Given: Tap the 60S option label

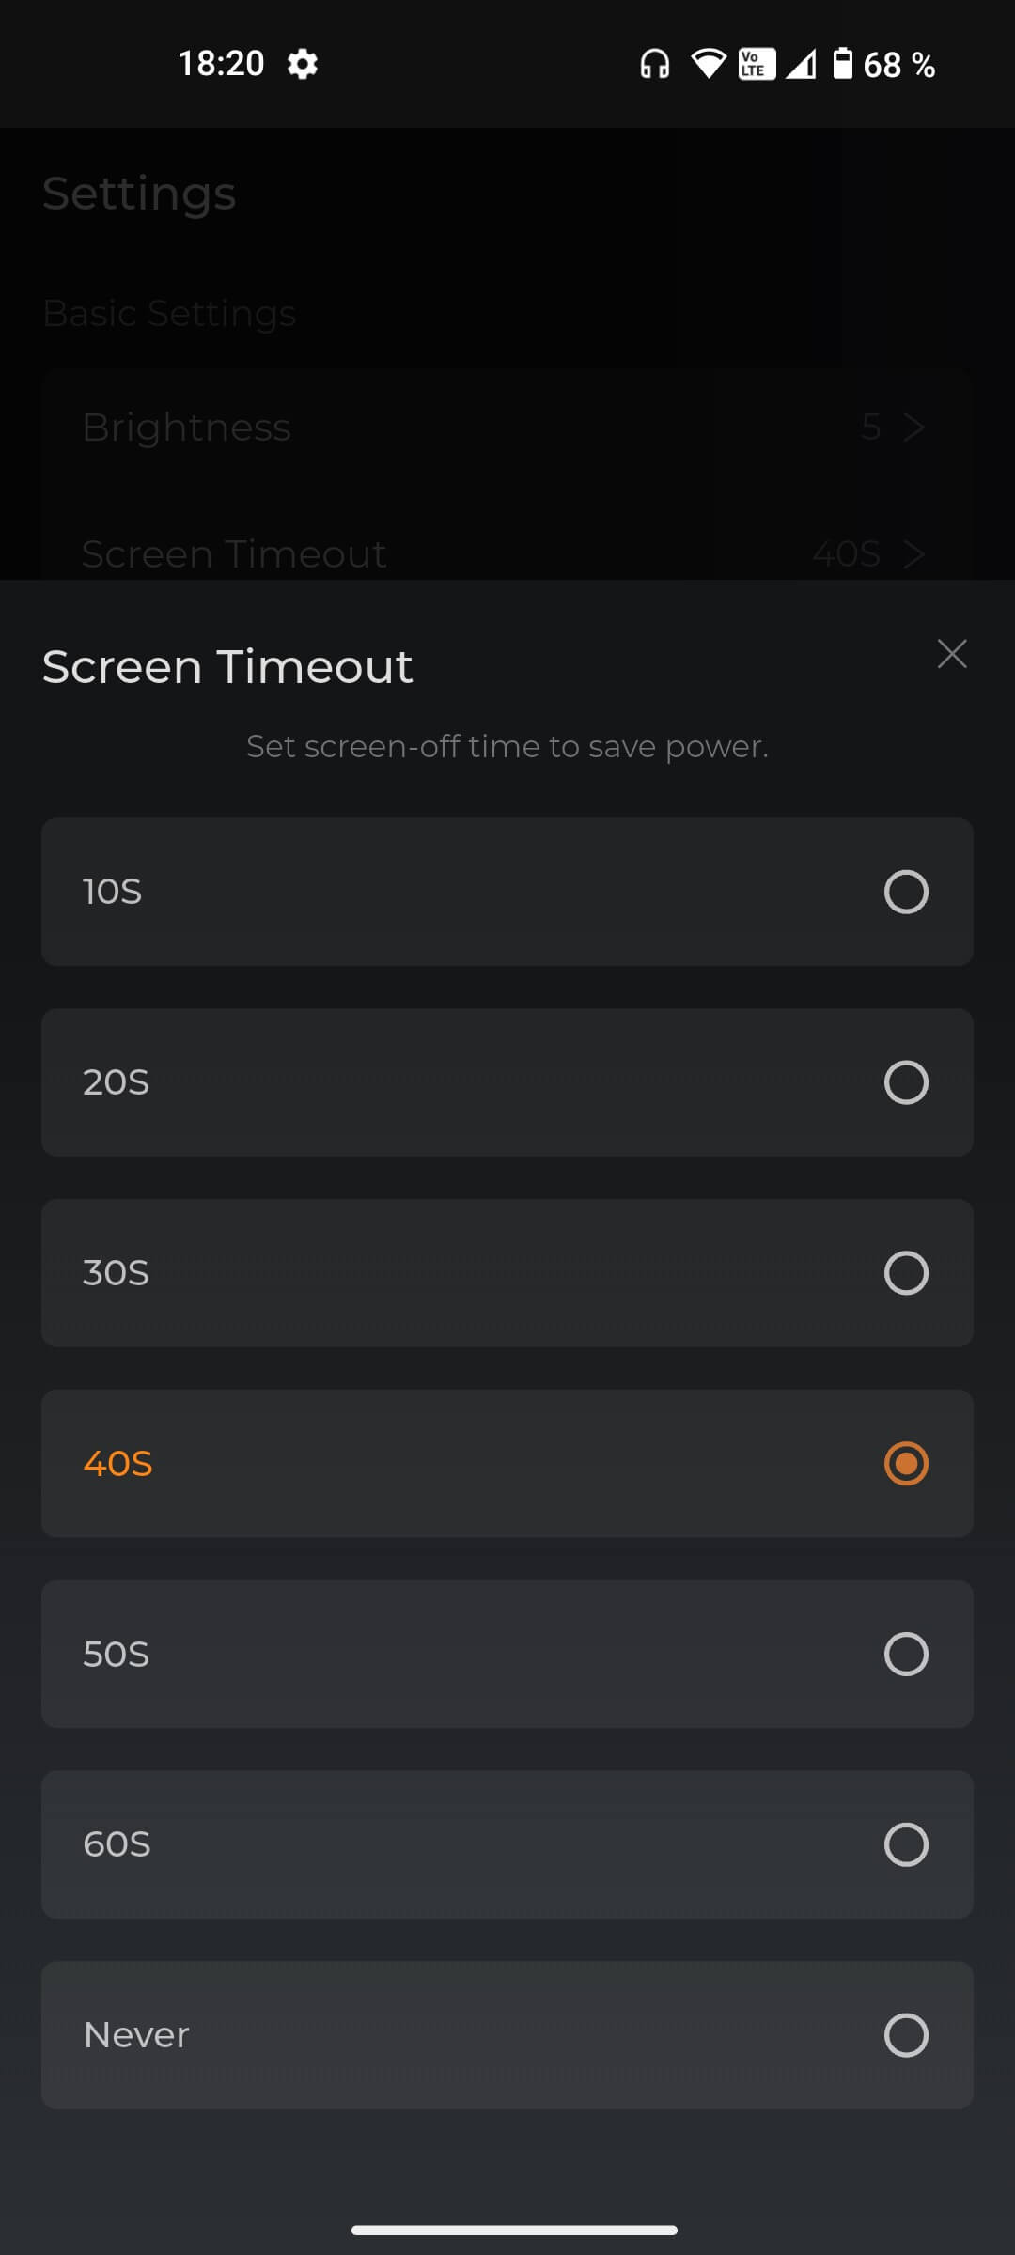Looking at the screenshot, I should pyautogui.click(x=117, y=1844).
